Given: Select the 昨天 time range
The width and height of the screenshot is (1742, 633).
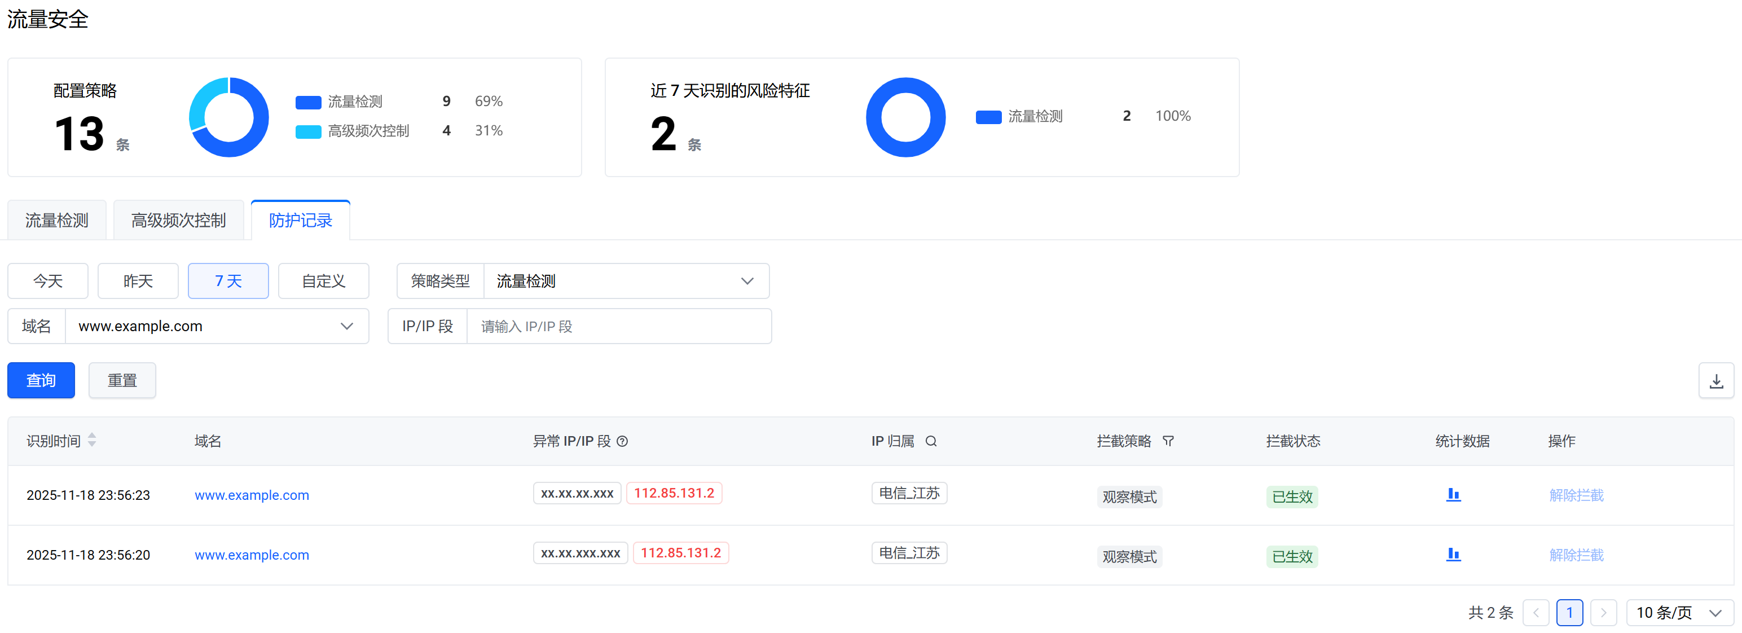Looking at the screenshot, I should (138, 282).
